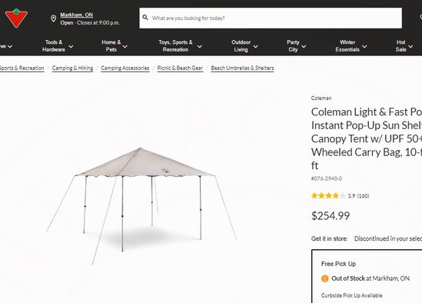This screenshot has height=303, width=422.
Task: Click the search magnifier icon
Action: click(x=145, y=18)
